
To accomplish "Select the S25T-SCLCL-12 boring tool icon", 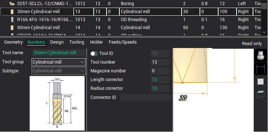I will (x=12, y=4).
